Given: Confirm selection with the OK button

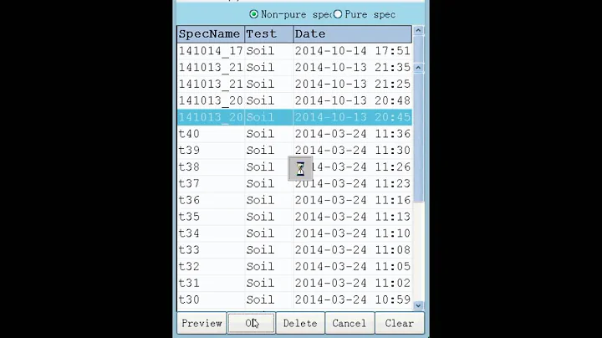Looking at the screenshot, I should click(252, 323).
